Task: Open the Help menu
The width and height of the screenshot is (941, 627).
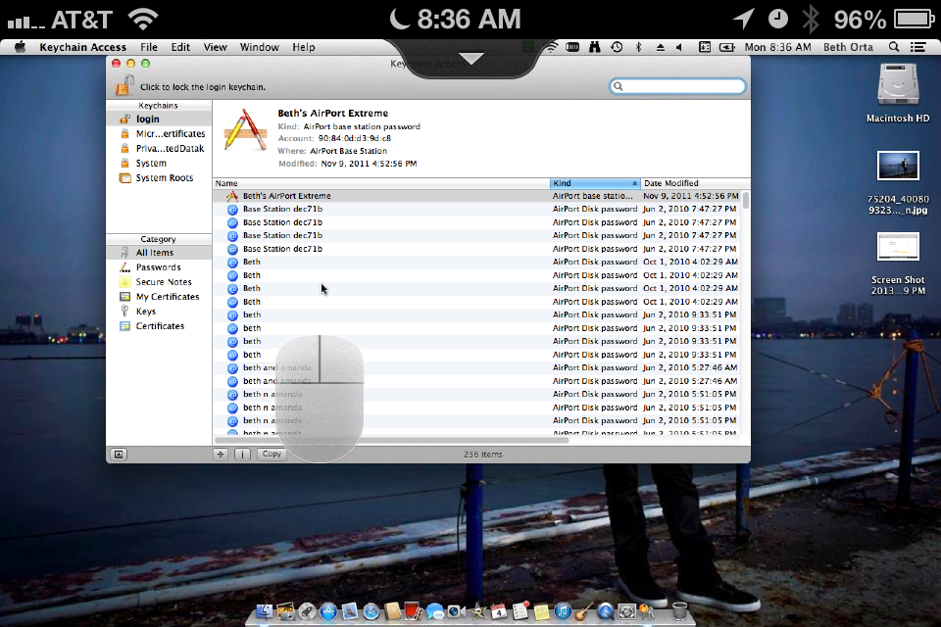Action: [304, 47]
